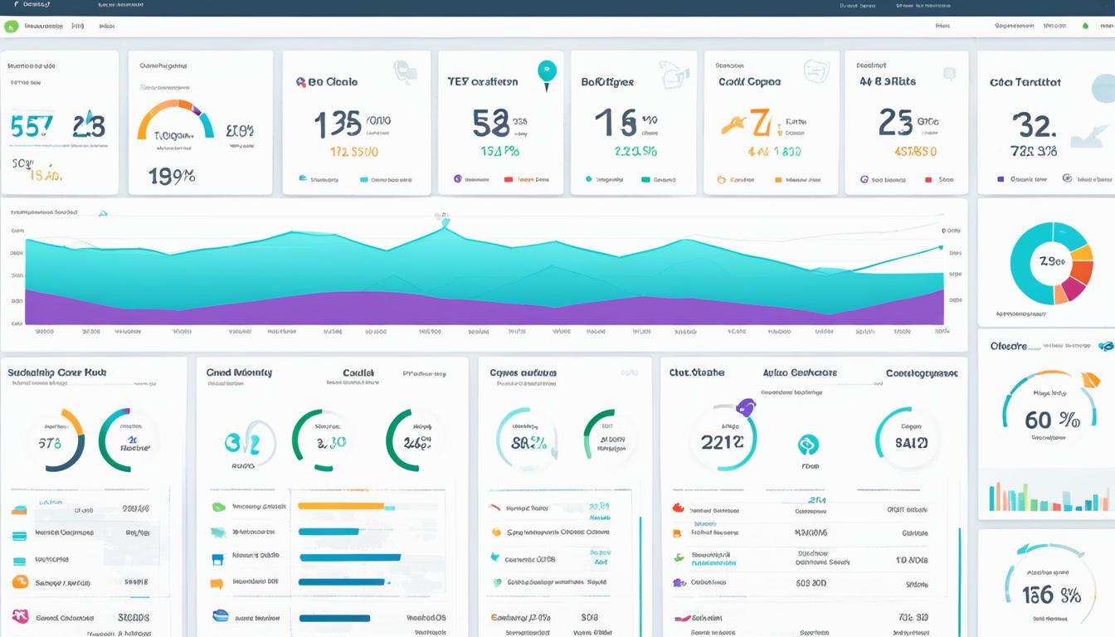The width and height of the screenshot is (1115, 637).
Task: Click the 557 value on the first card
Action: pos(32,126)
